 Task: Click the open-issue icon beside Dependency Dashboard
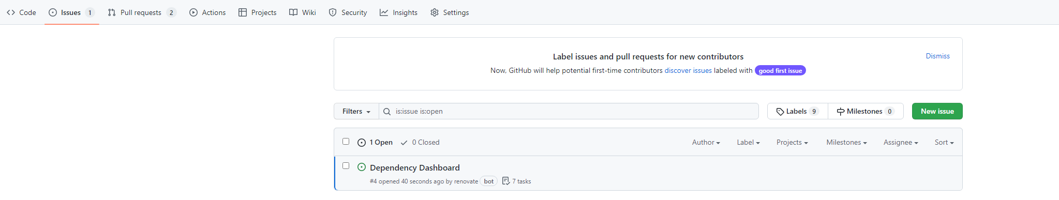point(362,167)
